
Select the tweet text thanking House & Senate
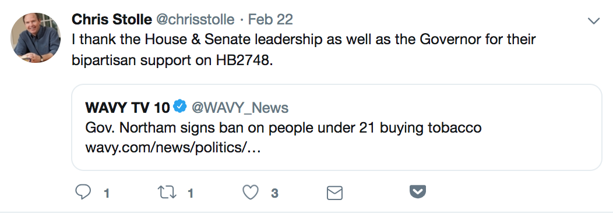click(304, 50)
